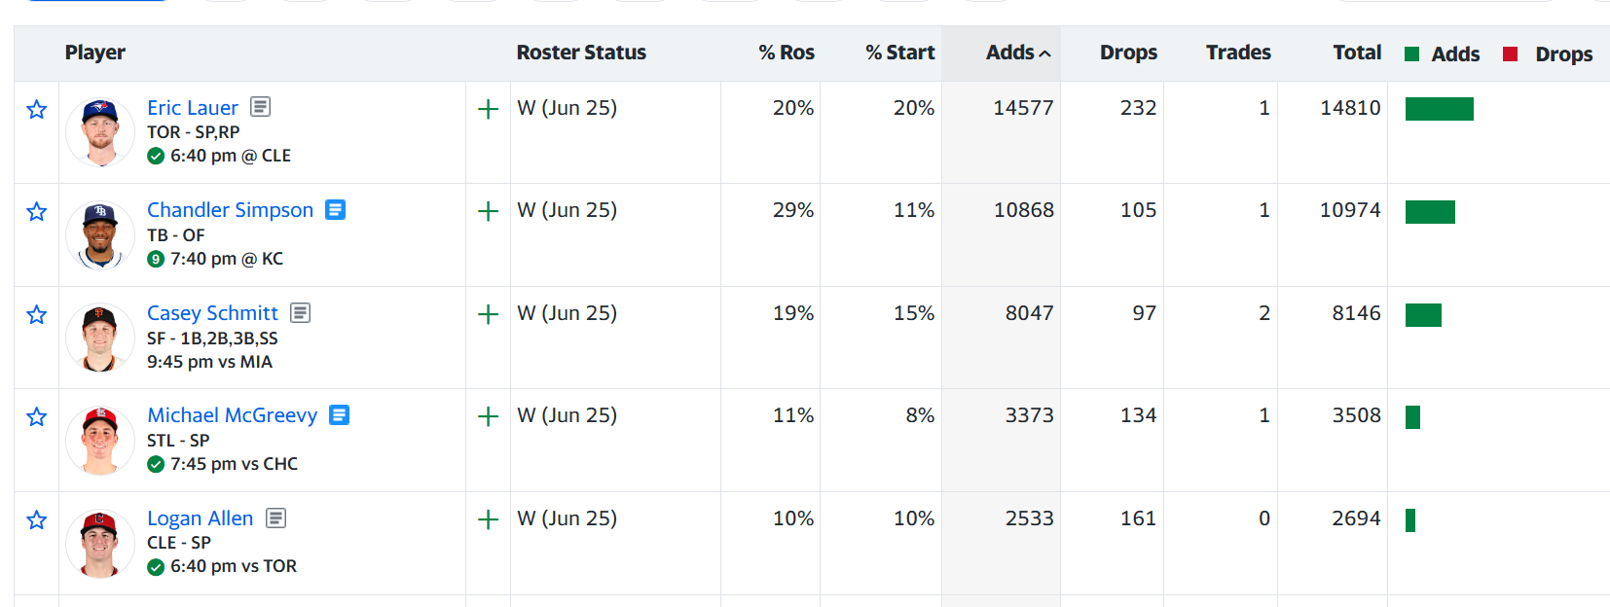Sort table by Adds column
This screenshot has height=607, width=1610.
(x=1017, y=53)
